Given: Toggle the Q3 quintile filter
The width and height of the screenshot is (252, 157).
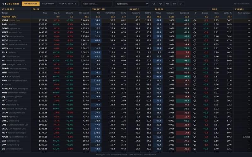Looking at the screenshot, I should click(168, 4).
